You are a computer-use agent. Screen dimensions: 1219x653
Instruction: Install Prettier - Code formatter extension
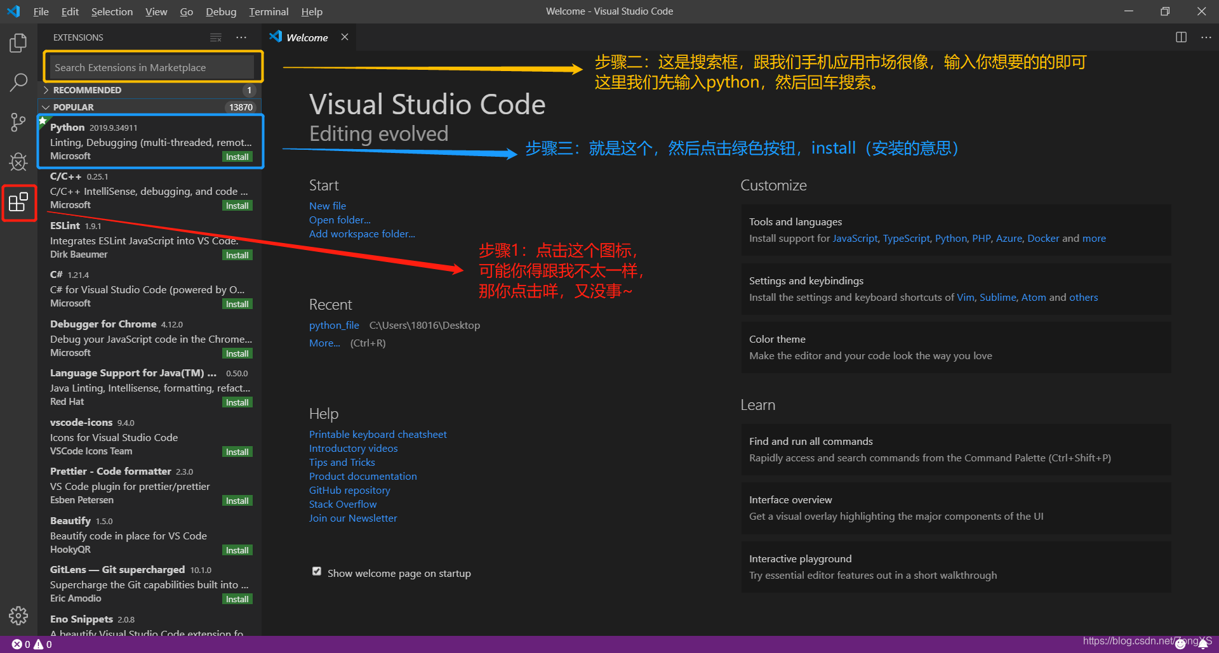point(237,501)
